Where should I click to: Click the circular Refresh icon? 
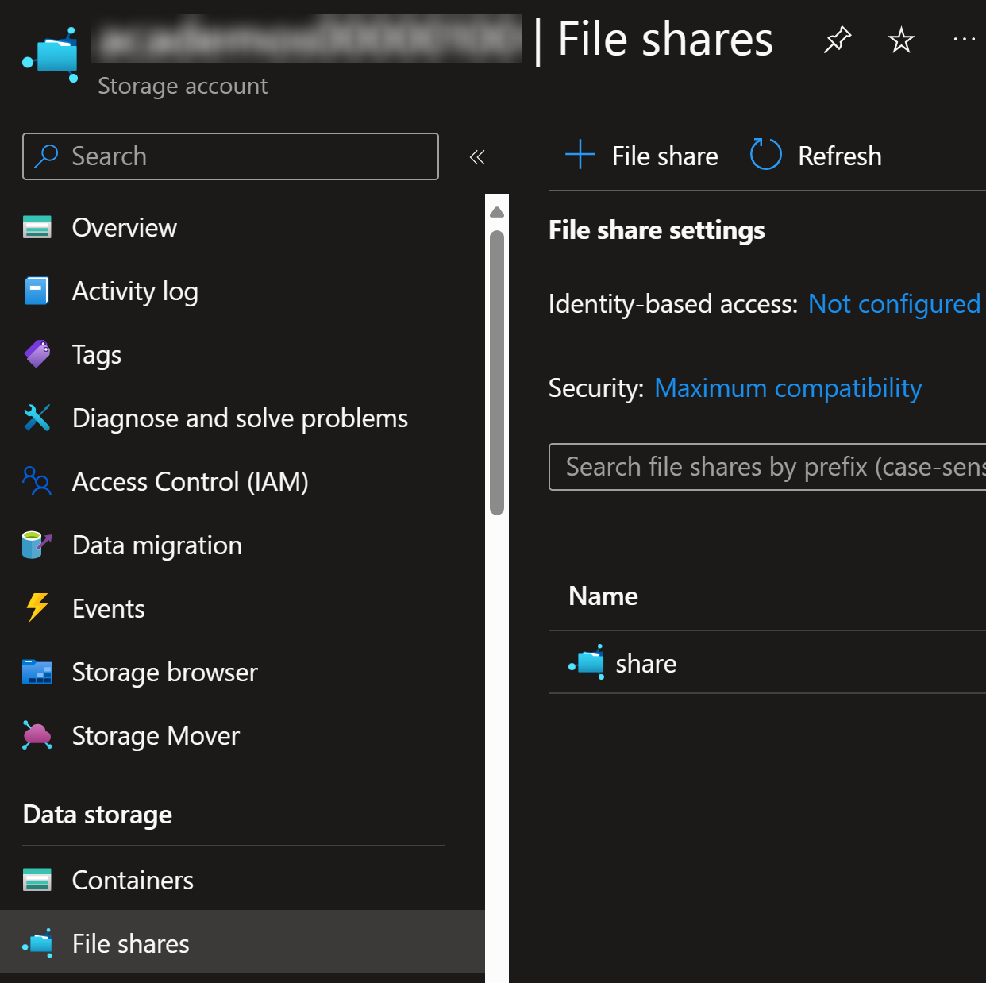click(766, 155)
